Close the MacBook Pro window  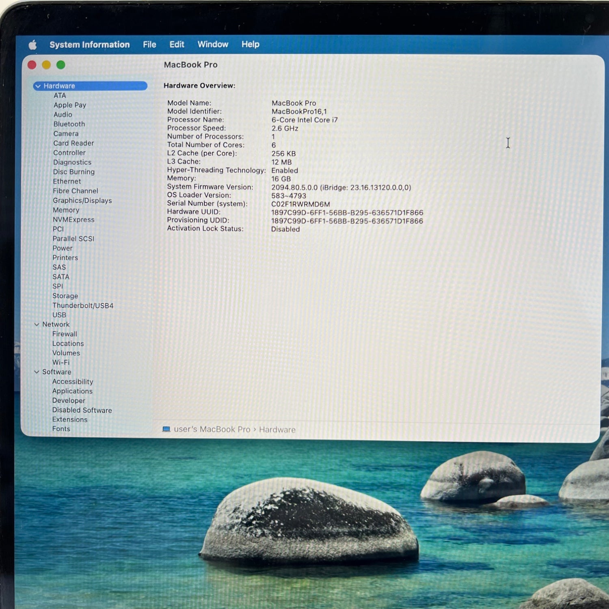coord(32,65)
